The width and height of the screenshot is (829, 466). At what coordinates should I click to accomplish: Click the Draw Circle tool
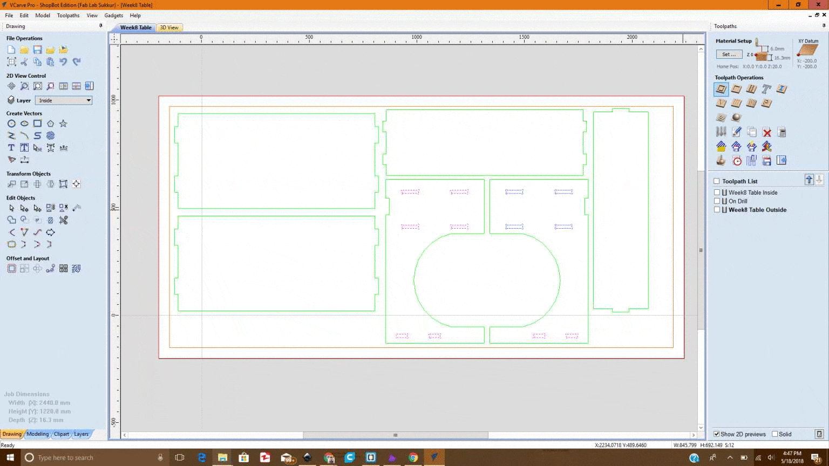11,124
